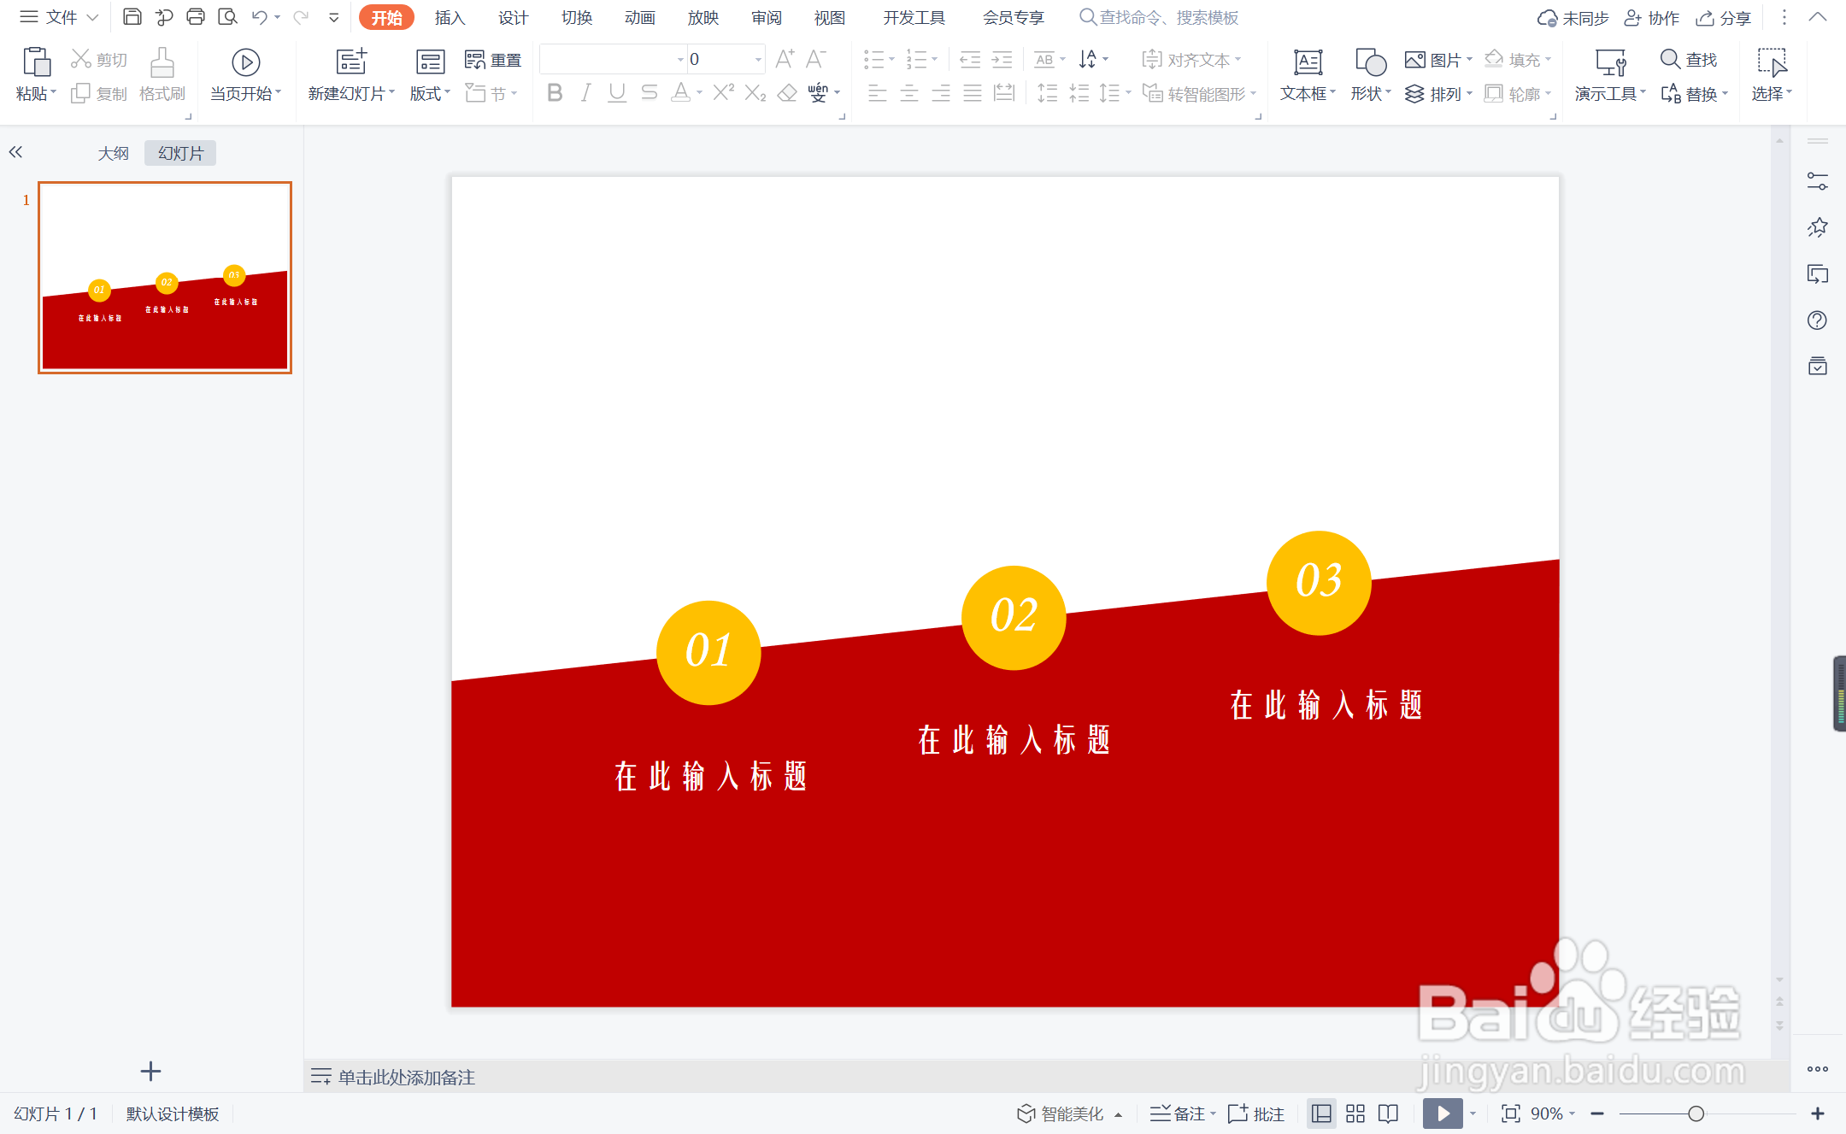
Task: Align text left
Action: click(x=877, y=93)
